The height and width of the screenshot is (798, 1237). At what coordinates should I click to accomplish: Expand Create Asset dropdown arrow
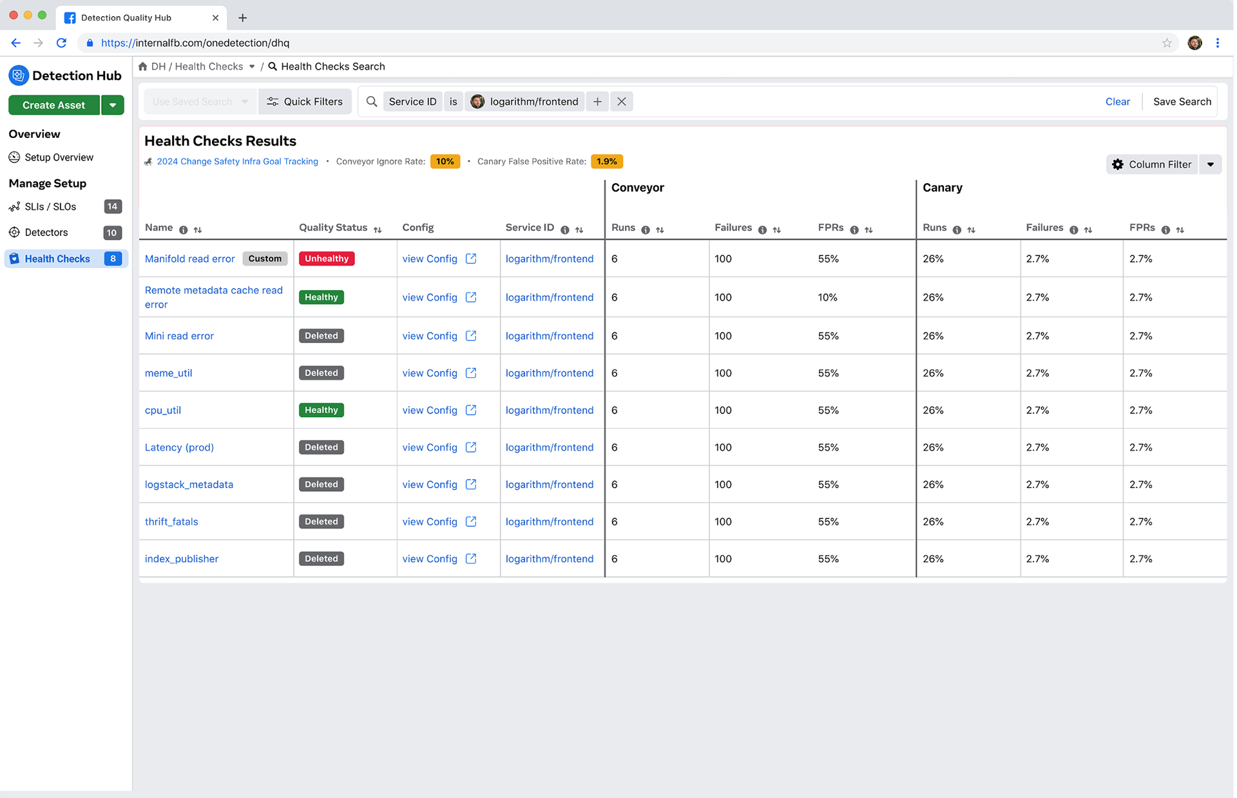click(x=113, y=105)
